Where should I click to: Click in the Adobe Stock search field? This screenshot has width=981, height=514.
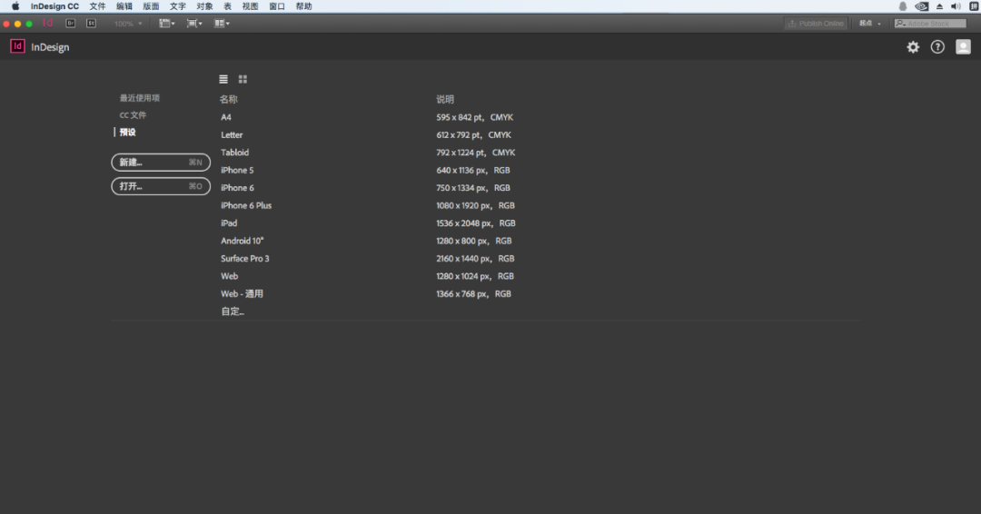(930, 23)
